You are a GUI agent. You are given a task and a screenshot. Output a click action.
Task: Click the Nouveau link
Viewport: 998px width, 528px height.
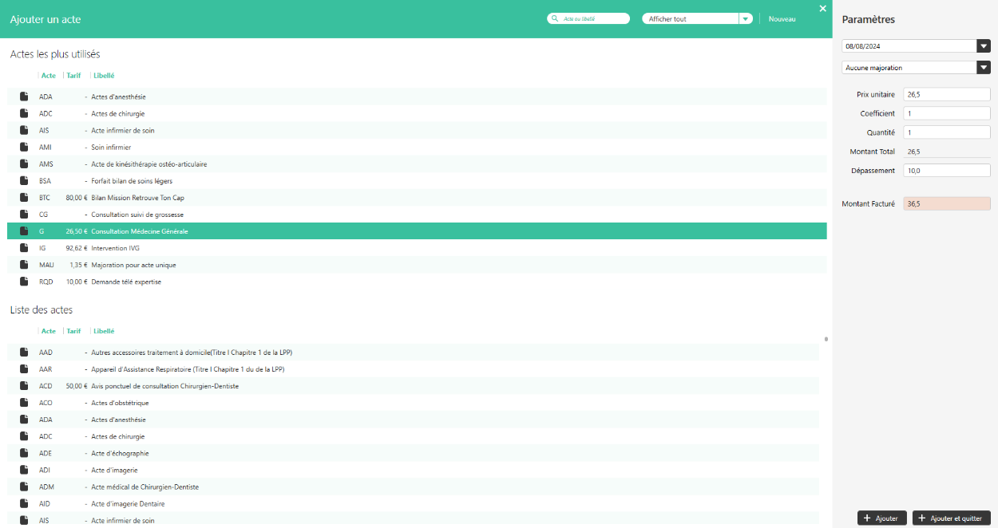[782, 19]
